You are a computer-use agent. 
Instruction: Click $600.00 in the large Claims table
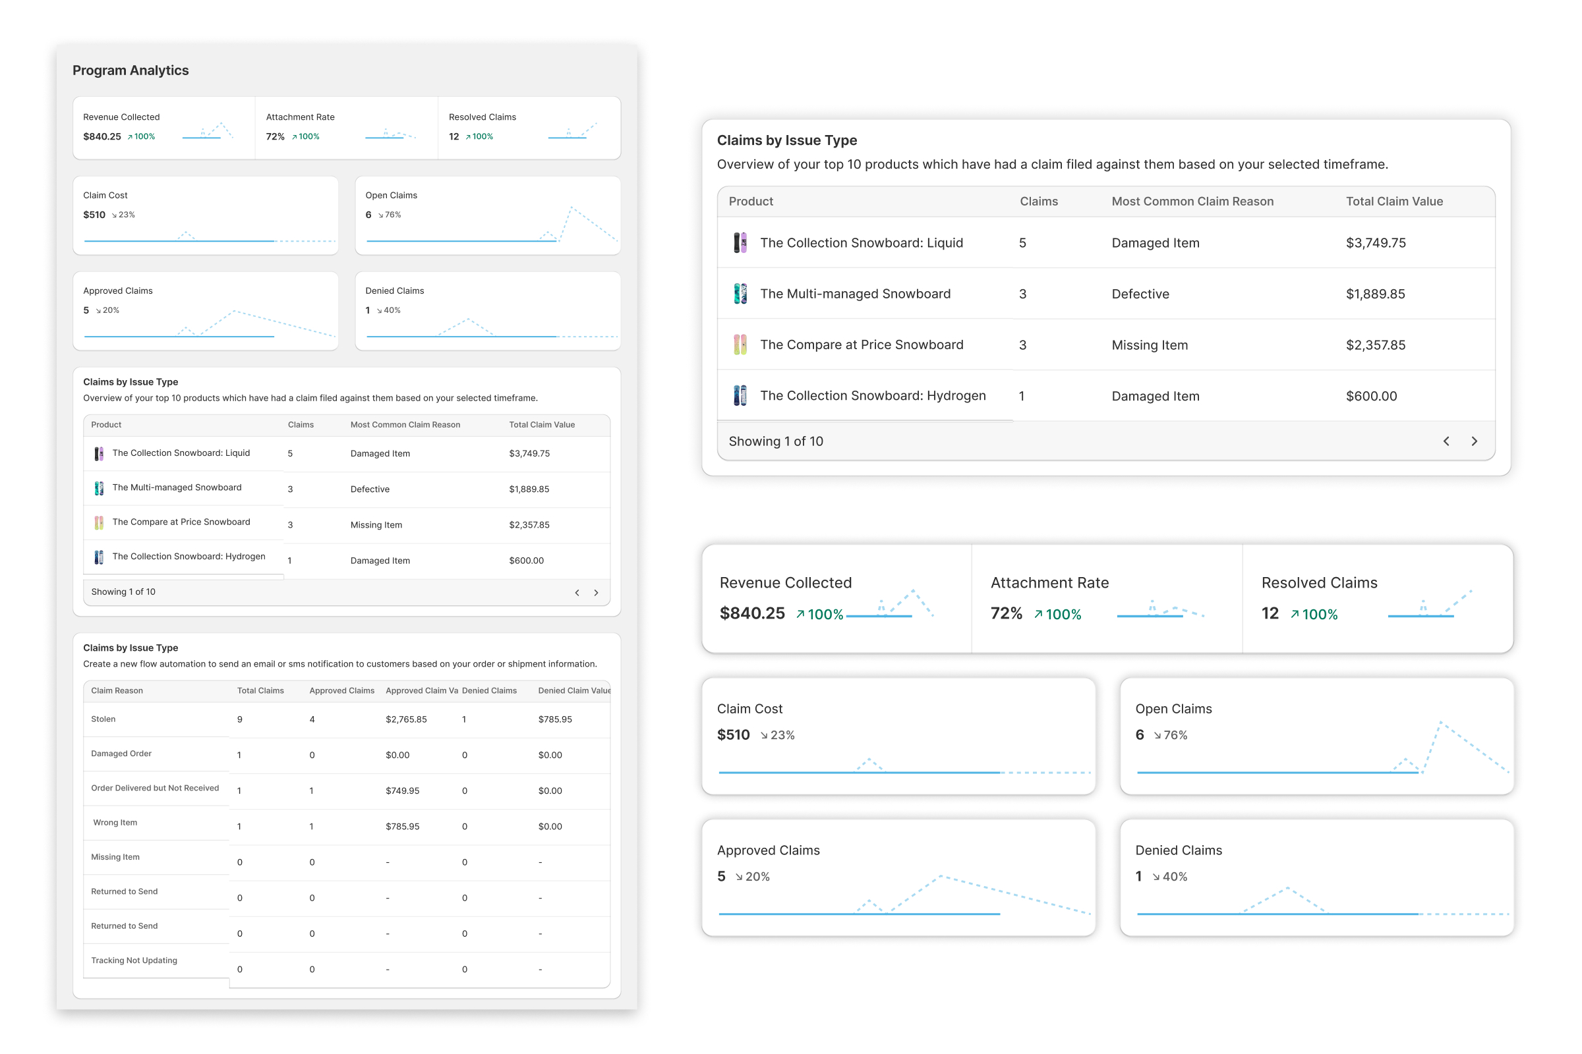click(x=1371, y=396)
